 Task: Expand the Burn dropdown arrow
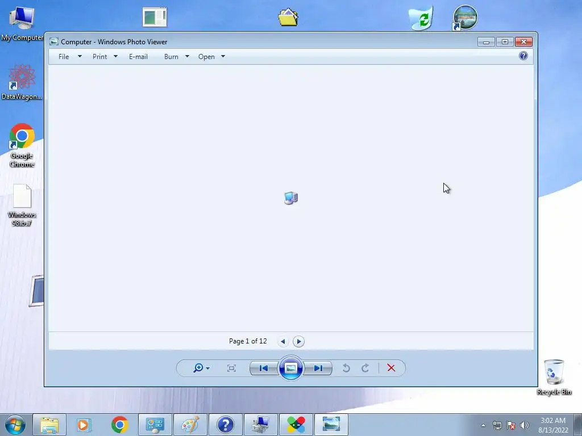[x=187, y=56]
